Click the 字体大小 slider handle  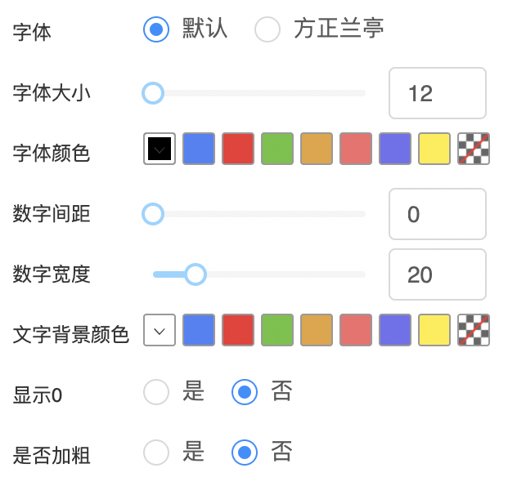tap(153, 93)
